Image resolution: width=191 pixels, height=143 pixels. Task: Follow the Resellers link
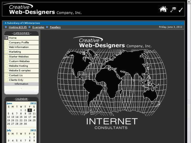(55, 27)
